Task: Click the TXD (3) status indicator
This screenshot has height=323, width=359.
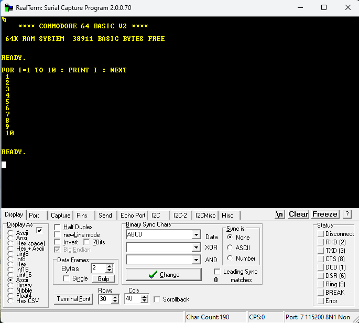Action: (x=321, y=251)
